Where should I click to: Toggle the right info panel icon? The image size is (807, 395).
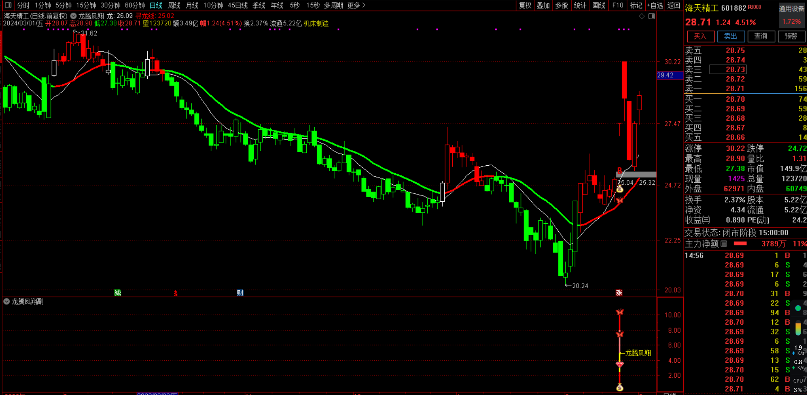tap(652, 16)
